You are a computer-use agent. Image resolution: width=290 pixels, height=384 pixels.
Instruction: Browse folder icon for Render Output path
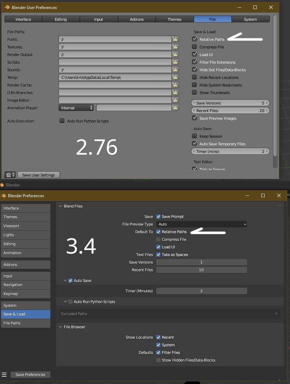pyautogui.click(x=175, y=54)
